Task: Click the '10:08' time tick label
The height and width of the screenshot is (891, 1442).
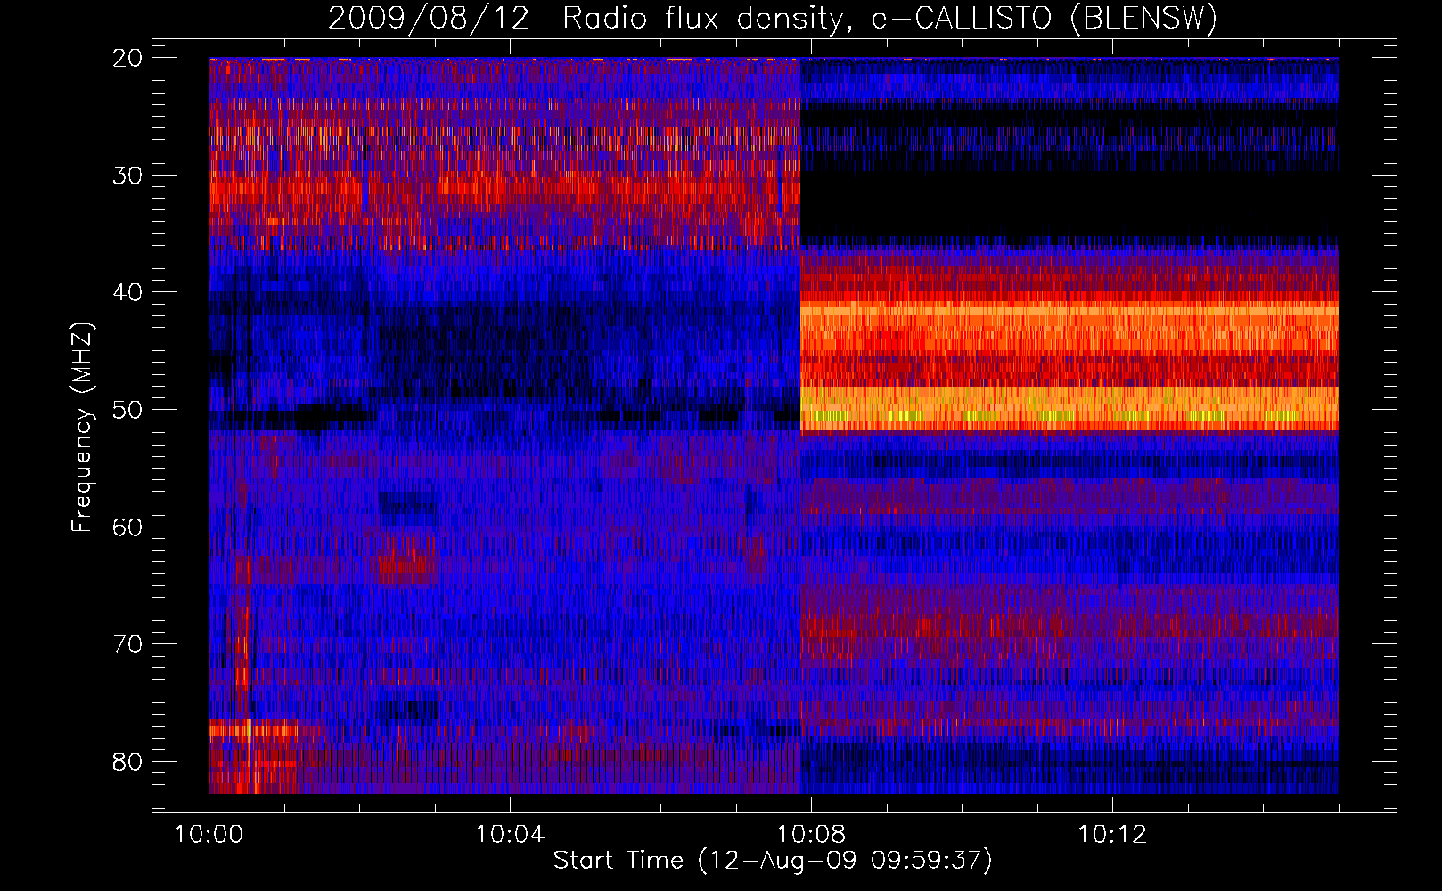Action: pos(811,835)
